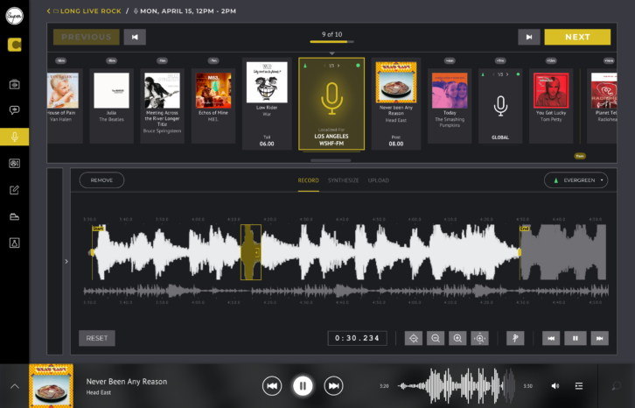Click the yellow Start marker handle
The width and height of the screenshot is (635, 408).
[x=93, y=252]
